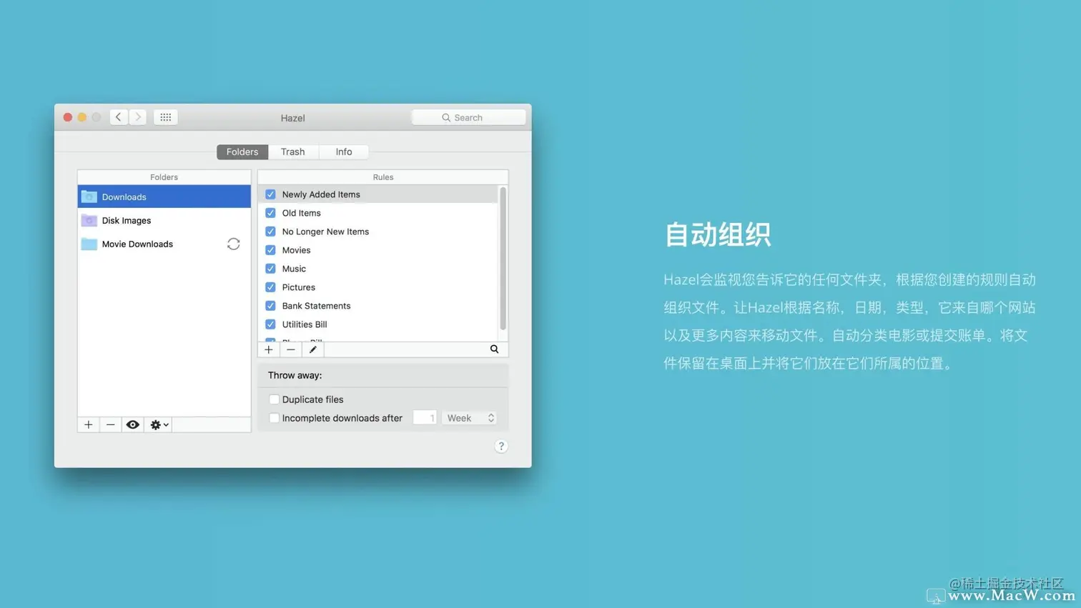The height and width of the screenshot is (608, 1081).
Task: Edit rule with the pencil icon
Action: click(313, 349)
